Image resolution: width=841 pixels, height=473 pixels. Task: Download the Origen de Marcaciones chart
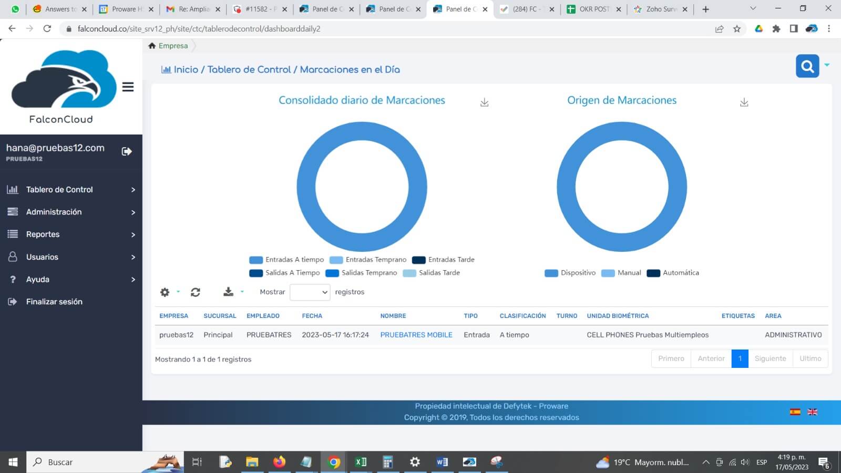[x=744, y=102]
